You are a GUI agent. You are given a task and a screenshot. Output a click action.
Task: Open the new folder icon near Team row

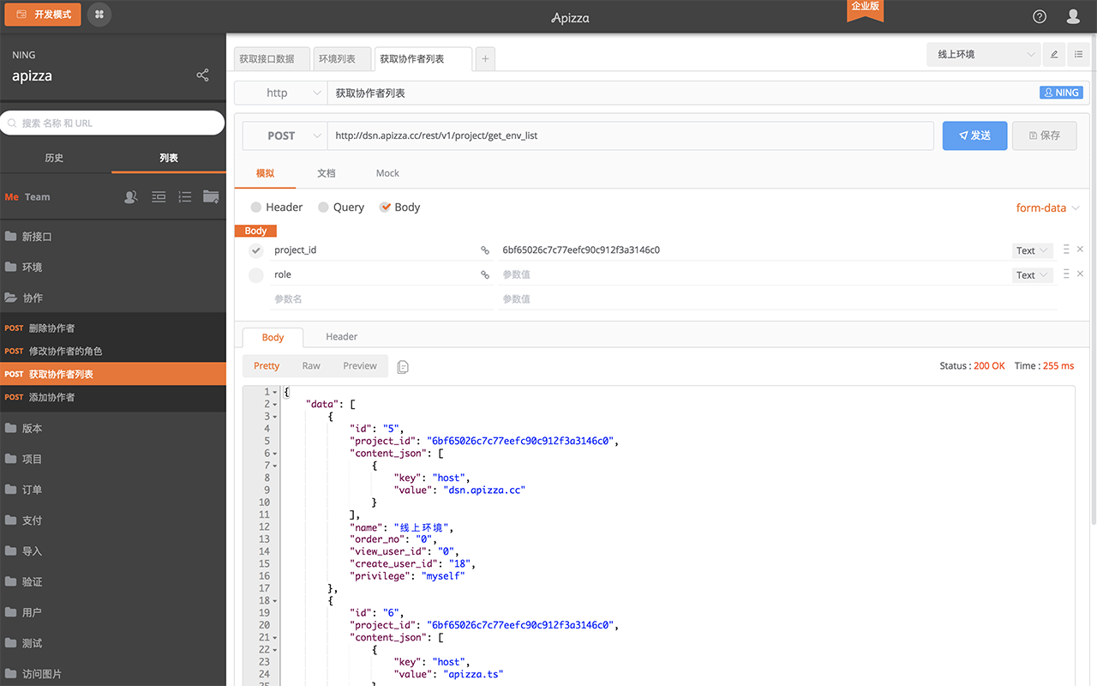(x=211, y=196)
